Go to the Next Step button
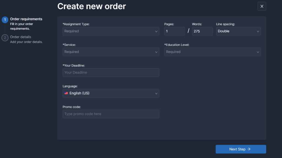The image size is (282, 158). (x=241, y=149)
